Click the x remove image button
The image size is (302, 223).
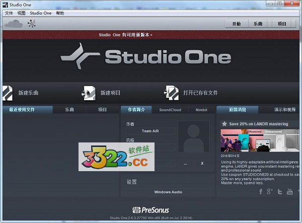point(202,164)
